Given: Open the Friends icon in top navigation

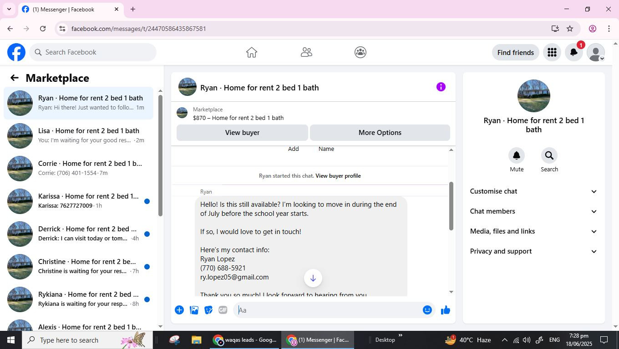Looking at the screenshot, I should click(306, 52).
